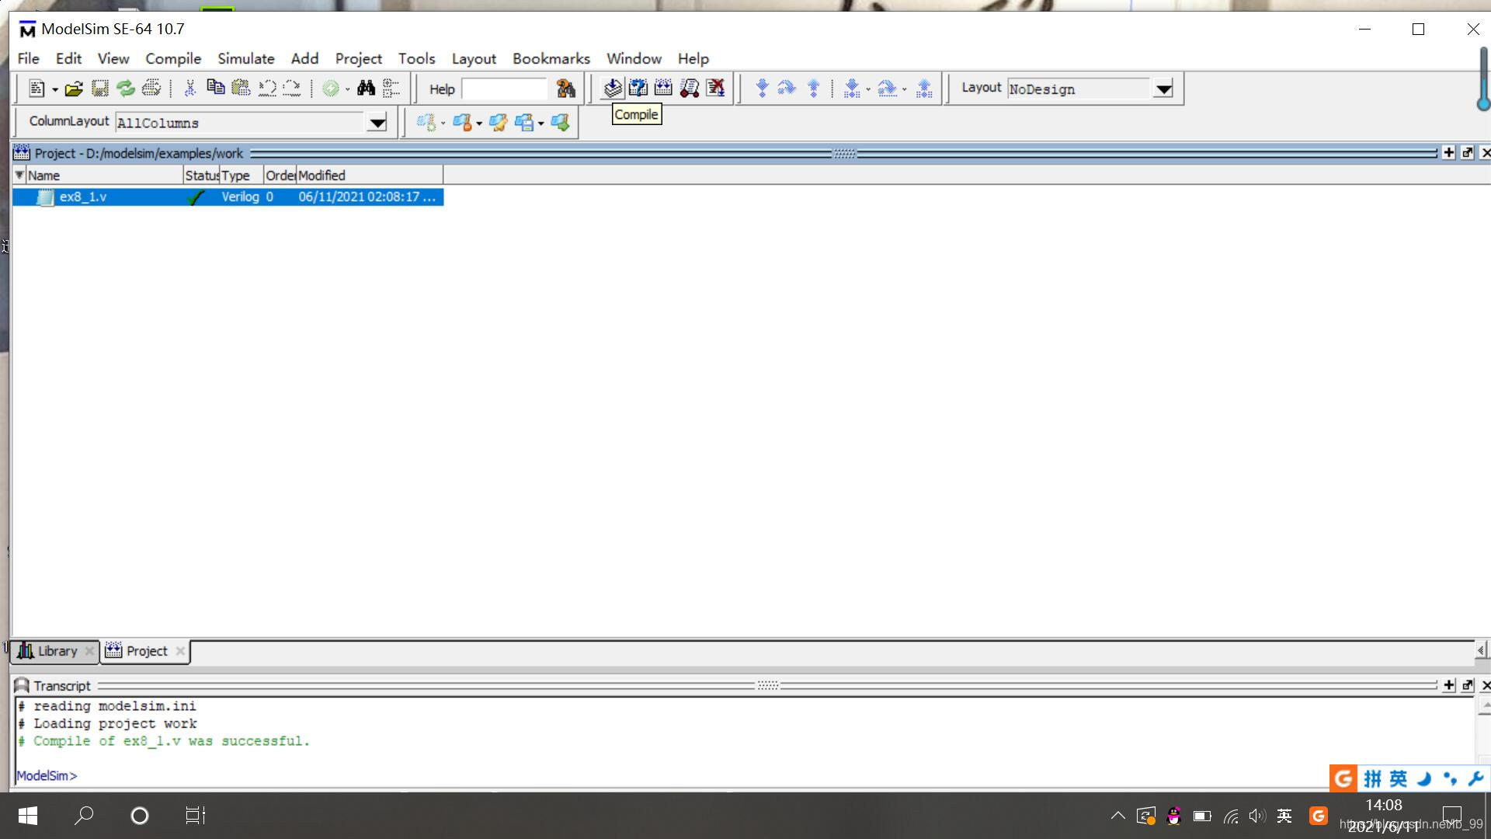Select the ex8_1.v project file

pyautogui.click(x=83, y=197)
